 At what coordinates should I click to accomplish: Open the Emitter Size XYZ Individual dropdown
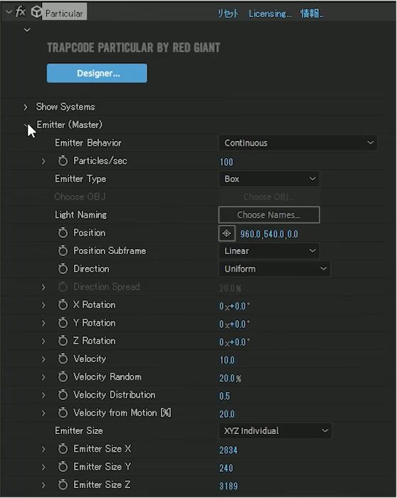click(275, 431)
